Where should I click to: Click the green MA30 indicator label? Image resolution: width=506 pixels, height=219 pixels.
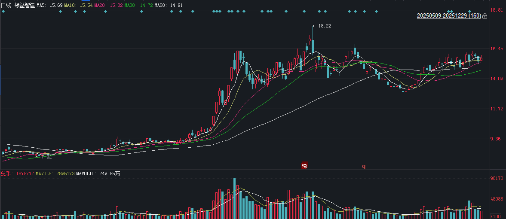(x=138, y=5)
